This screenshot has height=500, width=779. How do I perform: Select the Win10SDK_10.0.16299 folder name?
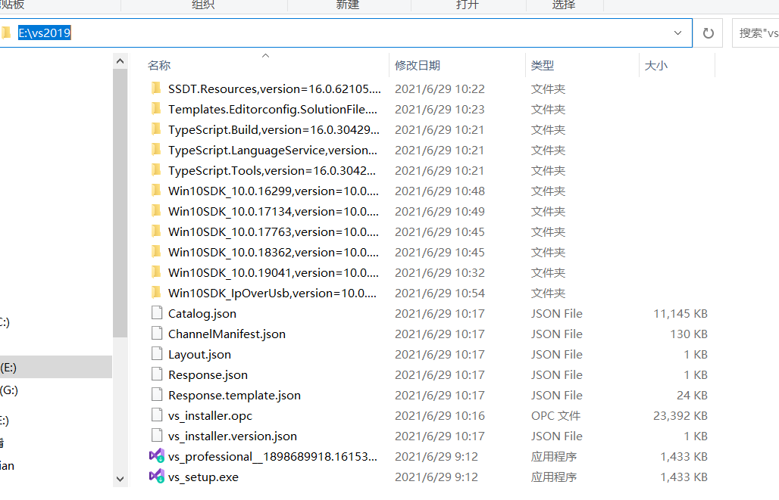click(274, 191)
